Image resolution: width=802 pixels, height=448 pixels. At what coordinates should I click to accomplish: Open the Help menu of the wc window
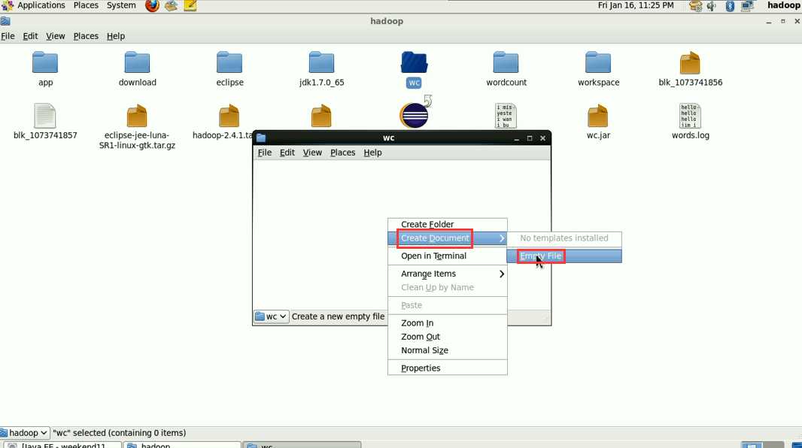(372, 153)
